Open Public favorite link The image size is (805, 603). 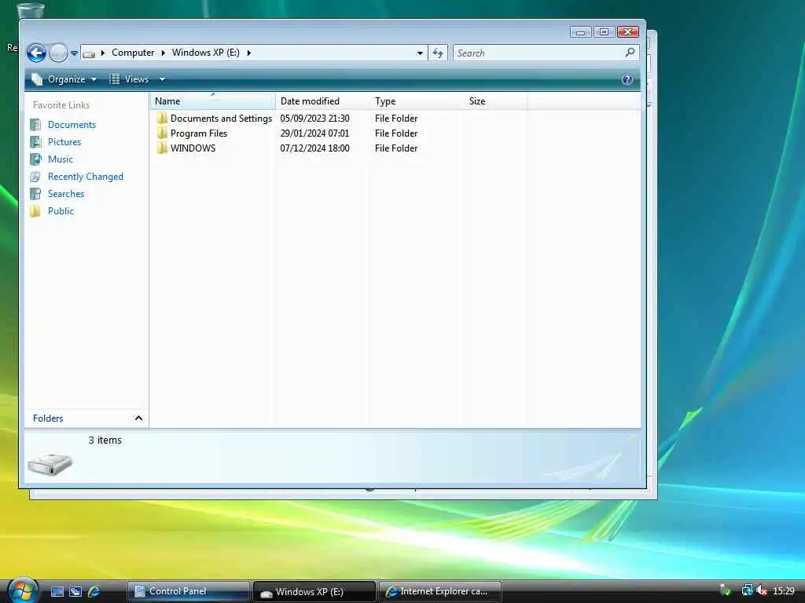(61, 210)
